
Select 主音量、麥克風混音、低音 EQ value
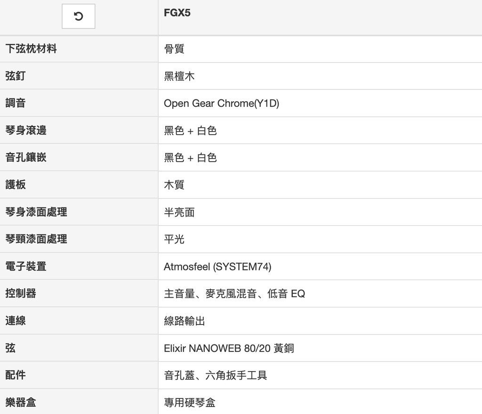pyautogui.click(x=234, y=293)
